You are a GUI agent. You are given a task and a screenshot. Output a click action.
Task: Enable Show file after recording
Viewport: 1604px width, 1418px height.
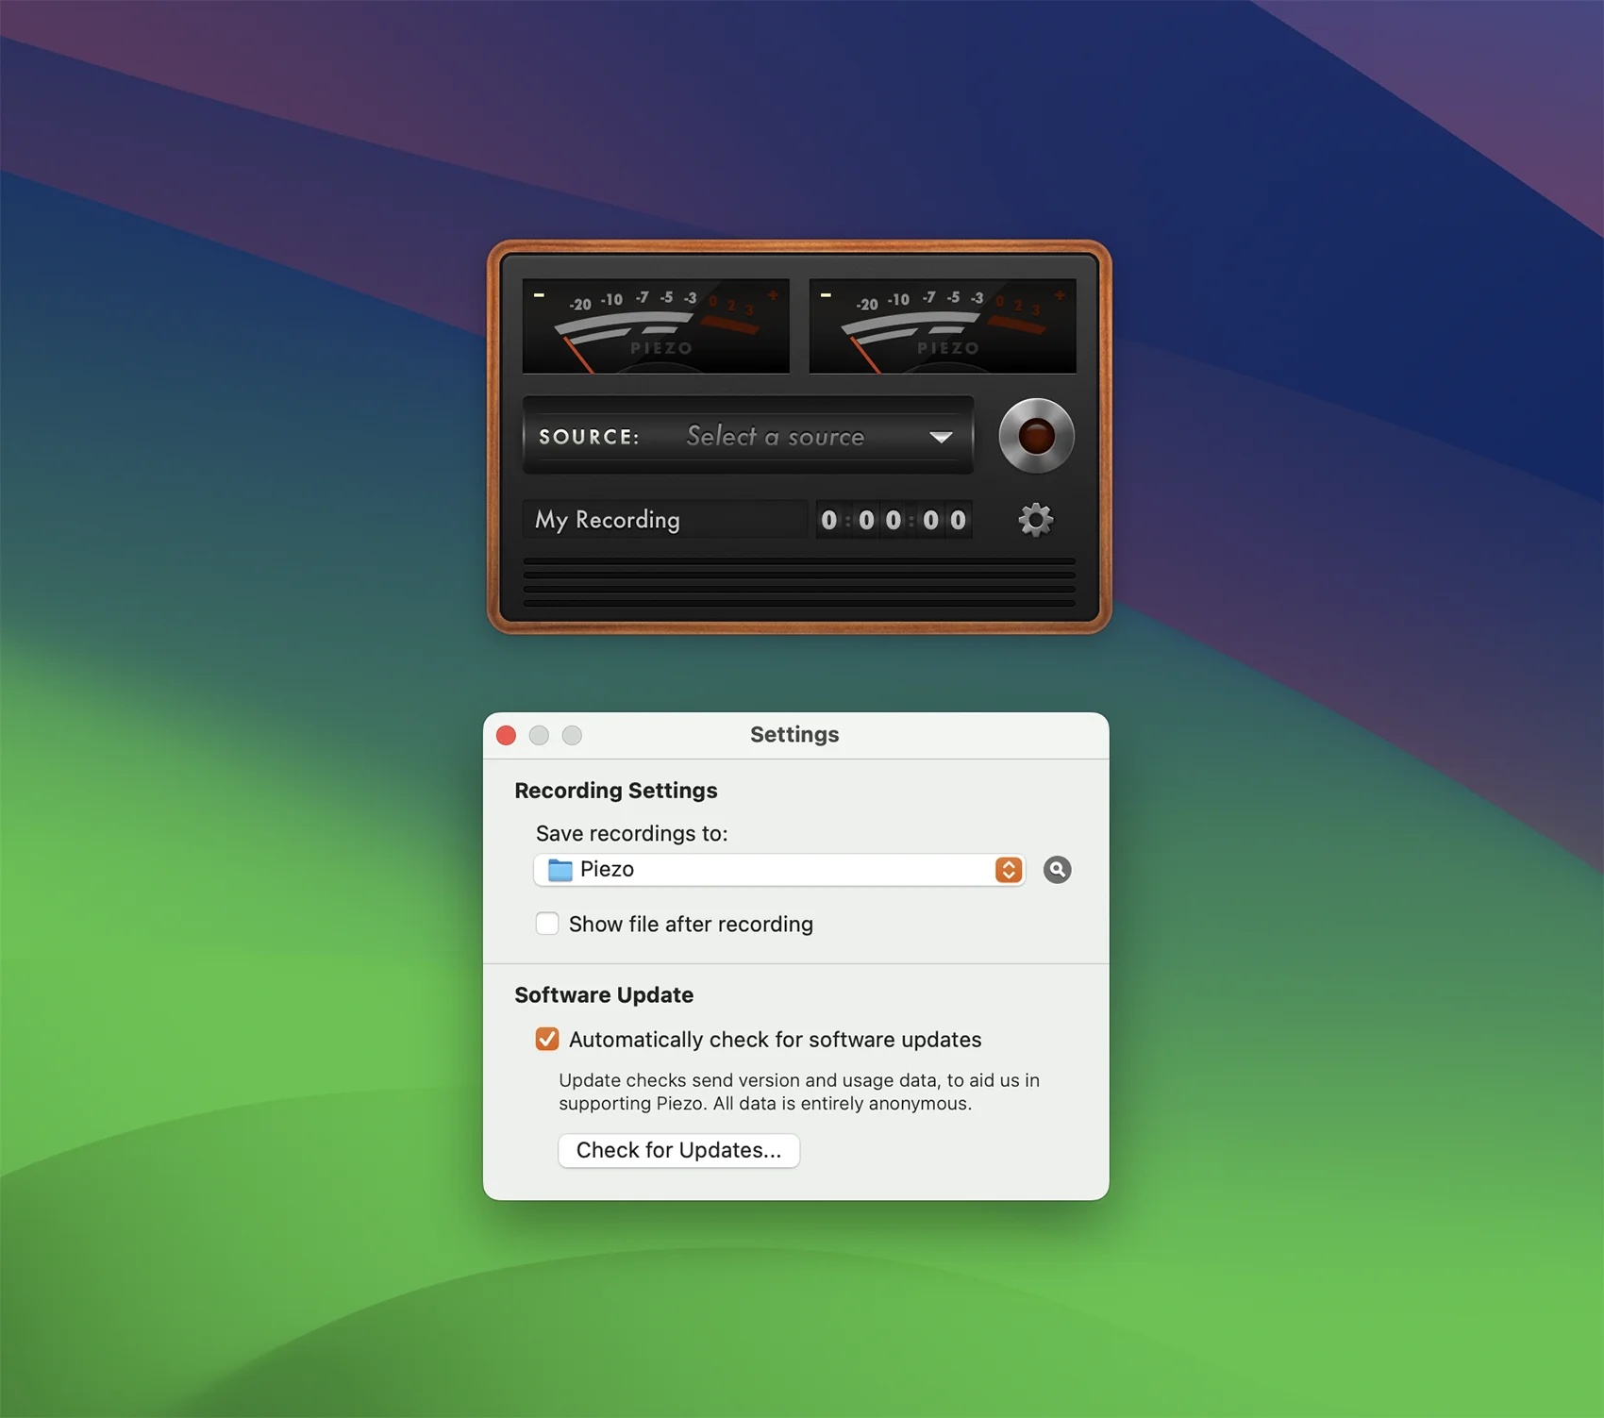(547, 924)
